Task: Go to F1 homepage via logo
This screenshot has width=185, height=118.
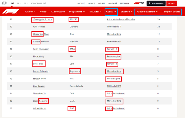Action: [11, 12]
